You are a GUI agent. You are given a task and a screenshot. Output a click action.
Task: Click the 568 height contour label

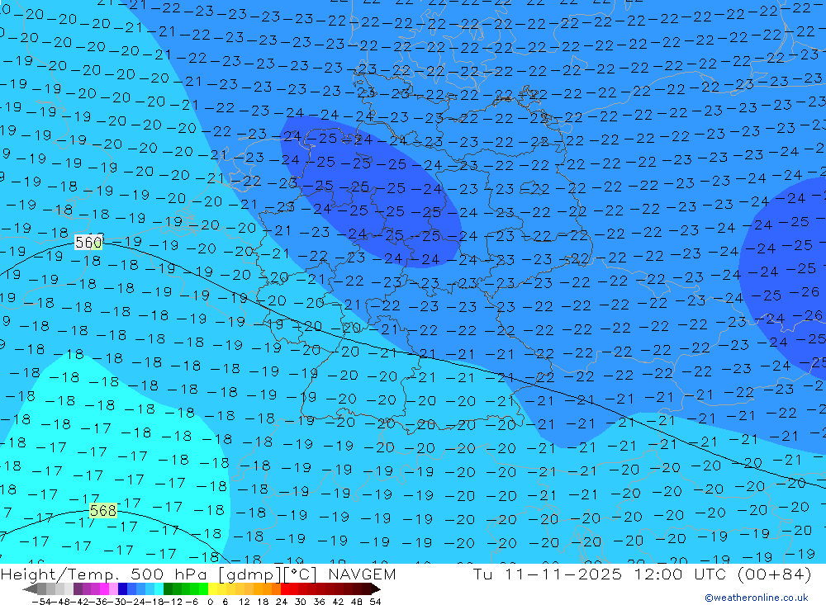pyautogui.click(x=102, y=510)
